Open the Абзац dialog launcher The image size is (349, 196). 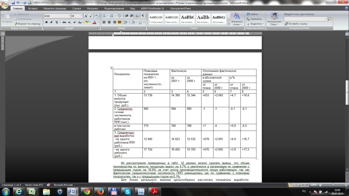point(144,28)
